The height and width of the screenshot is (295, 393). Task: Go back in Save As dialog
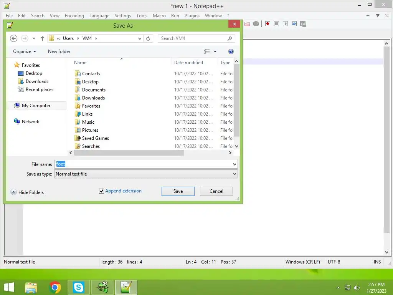tap(13, 38)
